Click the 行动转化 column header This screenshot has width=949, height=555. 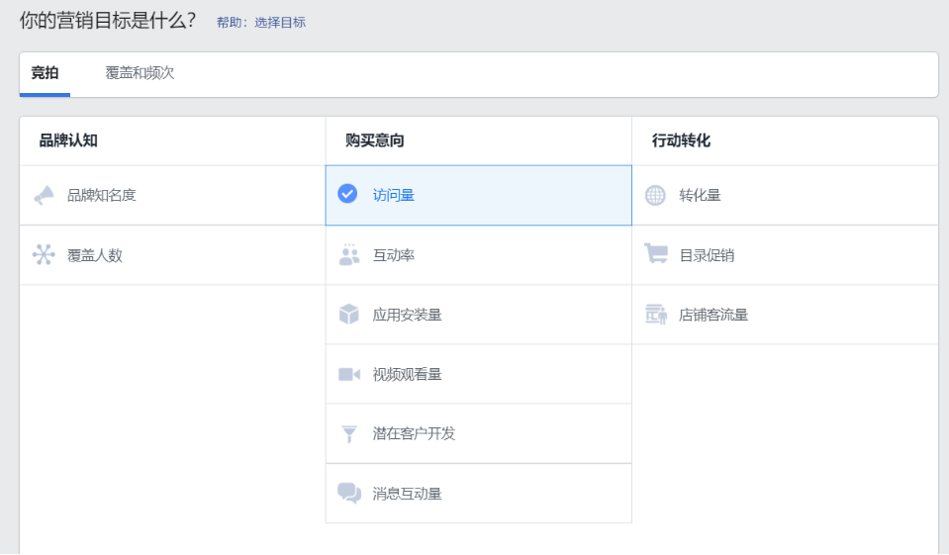[681, 140]
